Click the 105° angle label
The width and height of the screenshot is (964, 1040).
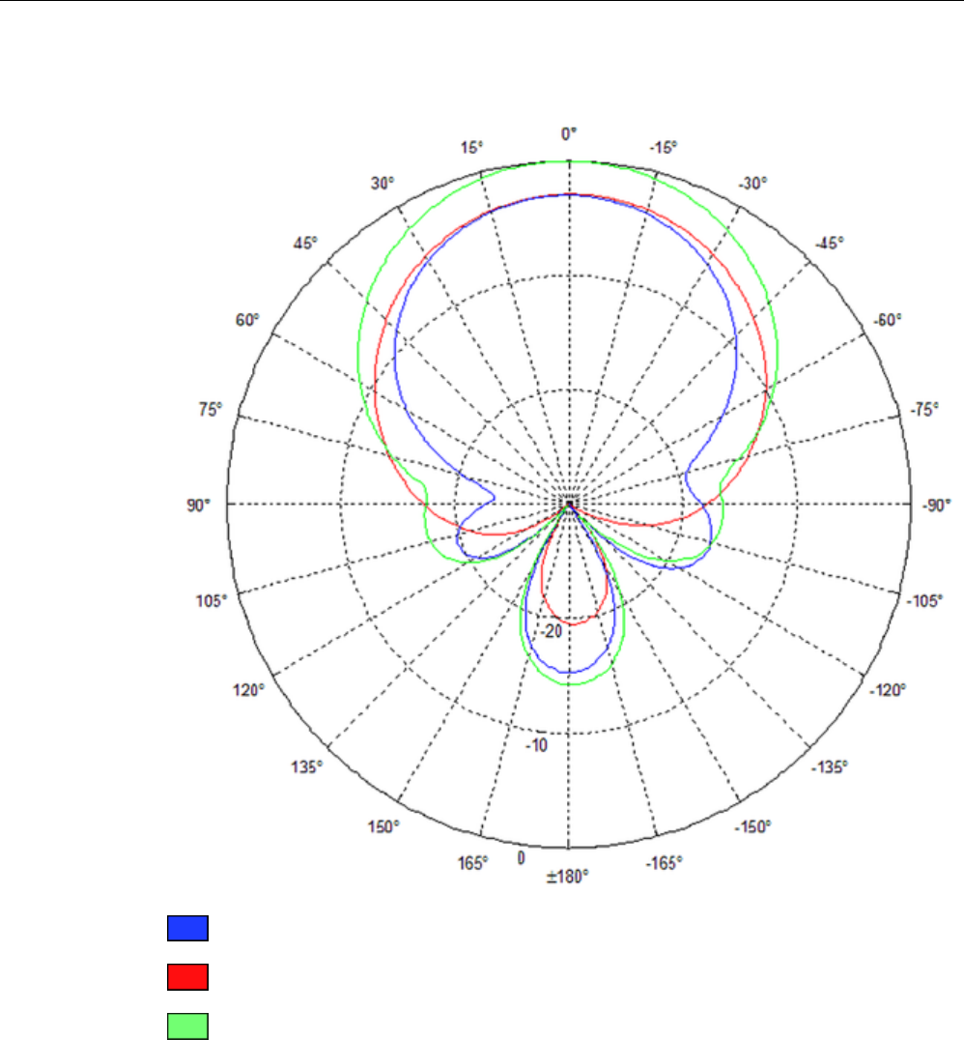click(x=211, y=601)
